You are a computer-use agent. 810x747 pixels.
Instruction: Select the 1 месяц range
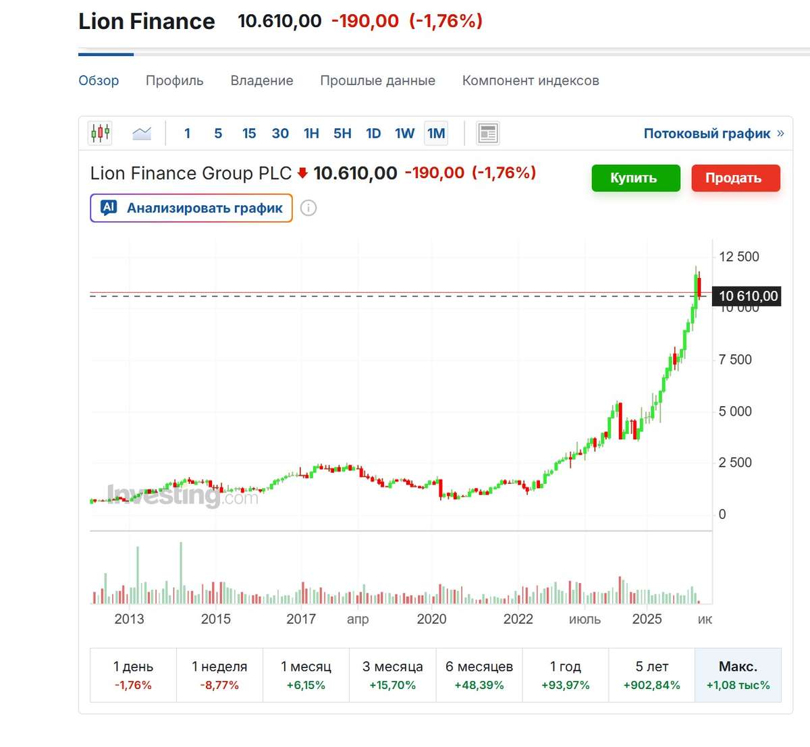pyautogui.click(x=306, y=675)
